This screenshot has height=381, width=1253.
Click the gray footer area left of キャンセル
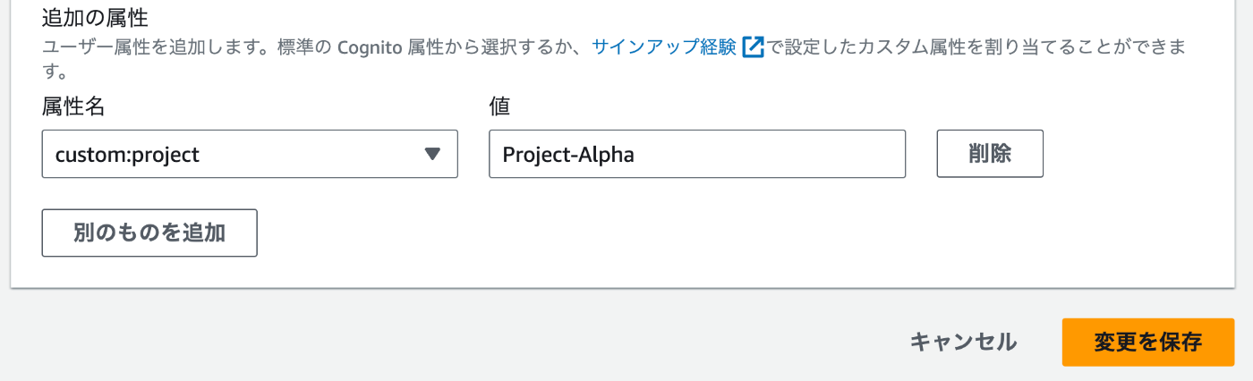[x=447, y=342]
